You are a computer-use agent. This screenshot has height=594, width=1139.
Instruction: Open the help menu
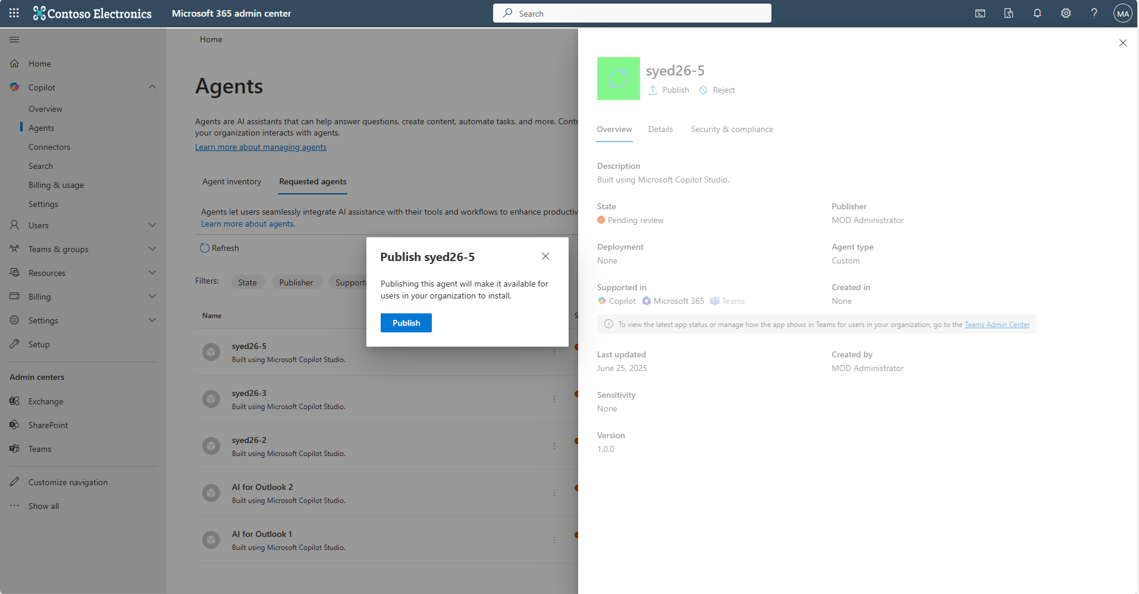tap(1094, 13)
